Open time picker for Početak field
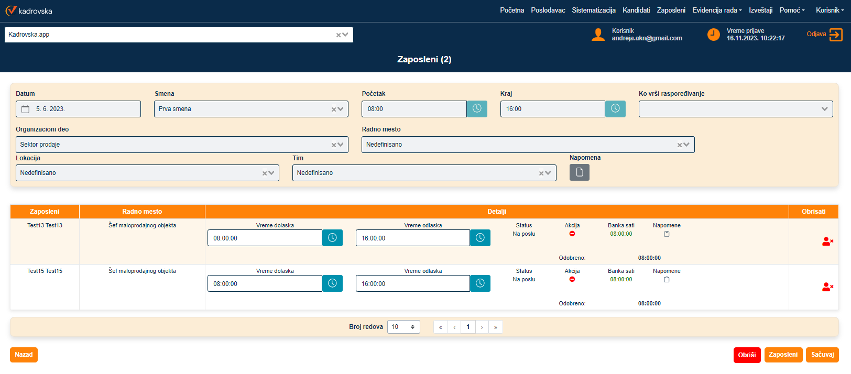The image size is (851, 374). coord(477,108)
